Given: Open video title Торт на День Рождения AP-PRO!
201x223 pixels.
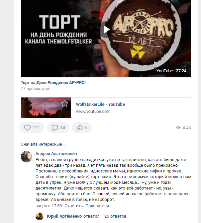Looking at the screenshot, I should 53,83.
